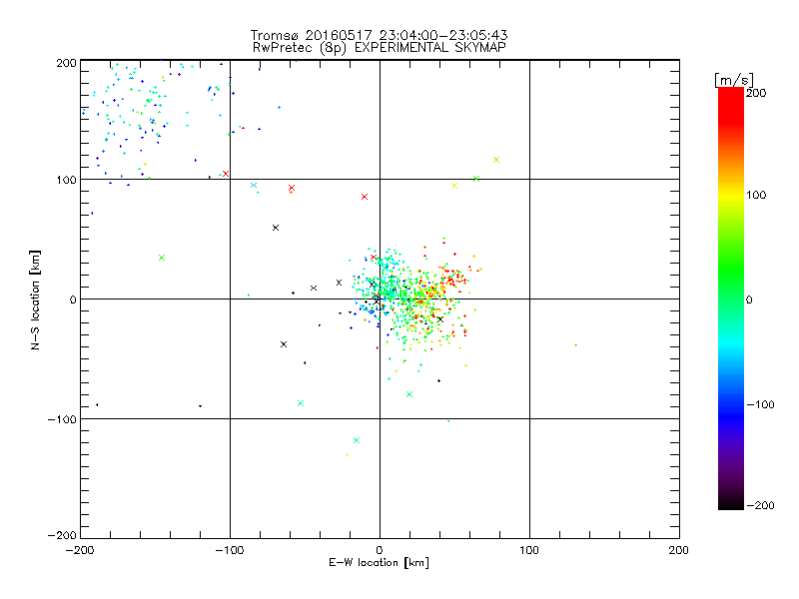Click the x-axis tick label '200'

pos(679,550)
